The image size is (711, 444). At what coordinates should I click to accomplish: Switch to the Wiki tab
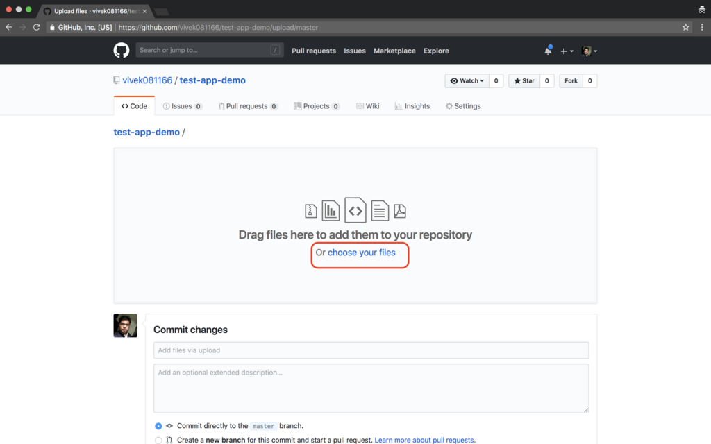coord(368,106)
